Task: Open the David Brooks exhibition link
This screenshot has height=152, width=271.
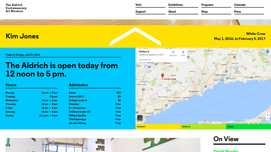Action: pyautogui.click(x=226, y=151)
